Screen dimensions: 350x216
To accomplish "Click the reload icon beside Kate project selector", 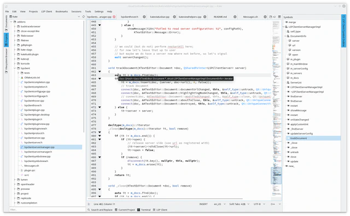I will [84, 17].
